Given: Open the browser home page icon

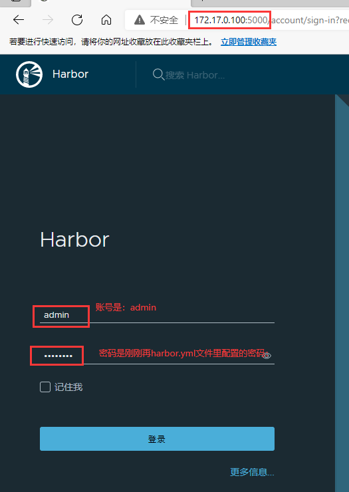Looking at the screenshot, I should (106, 20).
